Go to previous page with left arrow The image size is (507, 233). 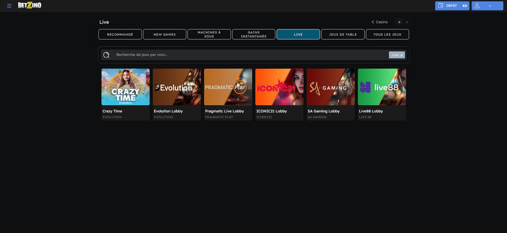pyautogui.click(x=399, y=22)
